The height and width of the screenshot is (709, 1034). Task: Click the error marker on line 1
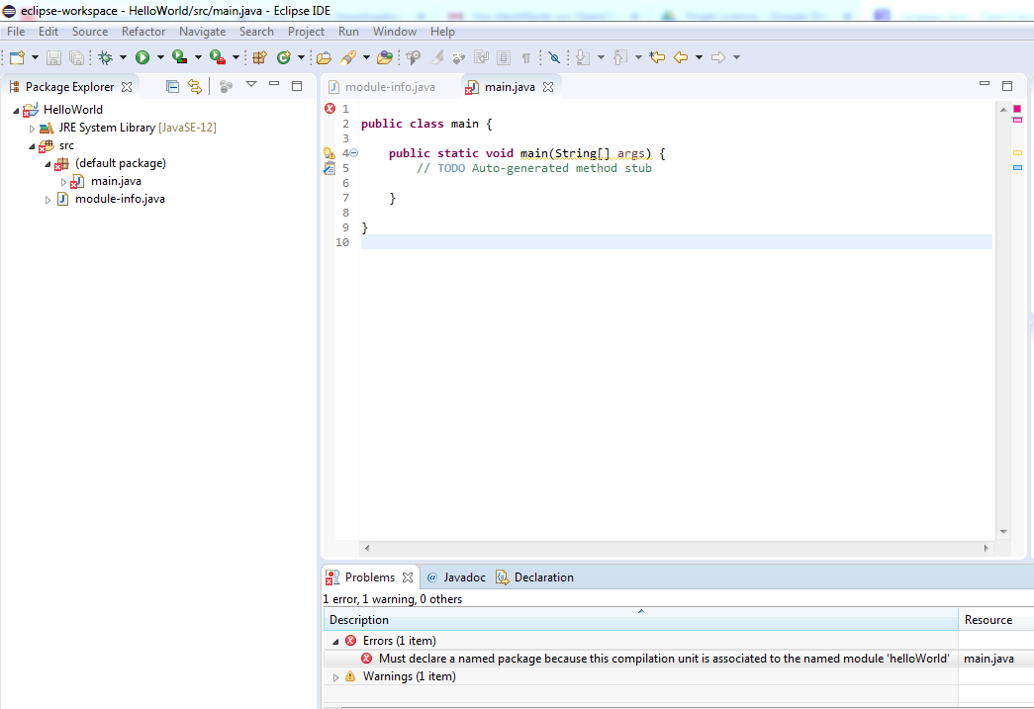click(x=329, y=108)
